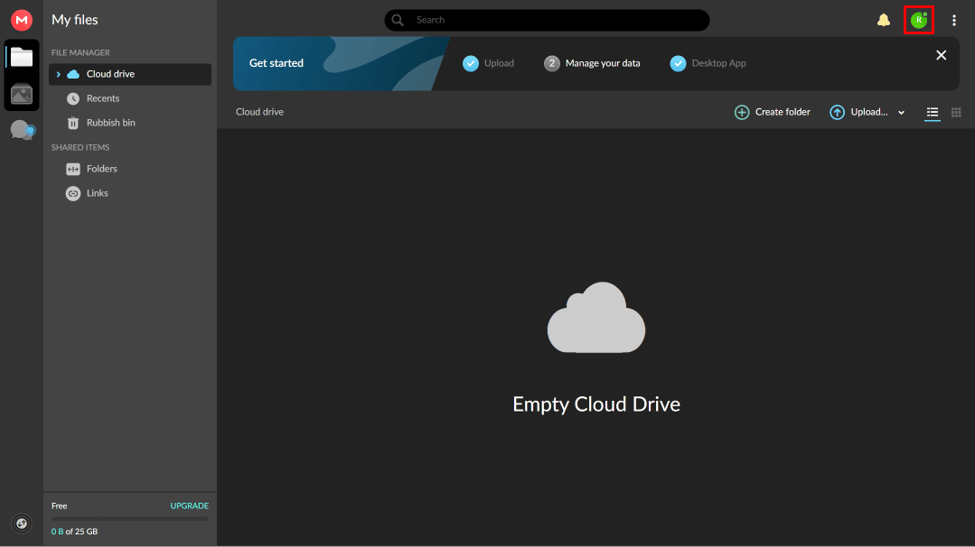Click the search magnifier icon
The width and height of the screenshot is (975, 547).
398,20
